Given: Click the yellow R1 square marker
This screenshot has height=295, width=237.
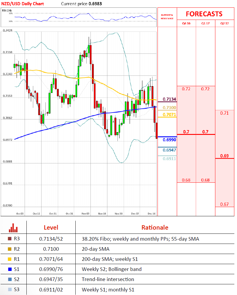Looking at the screenshot, I should pos(10,259).
